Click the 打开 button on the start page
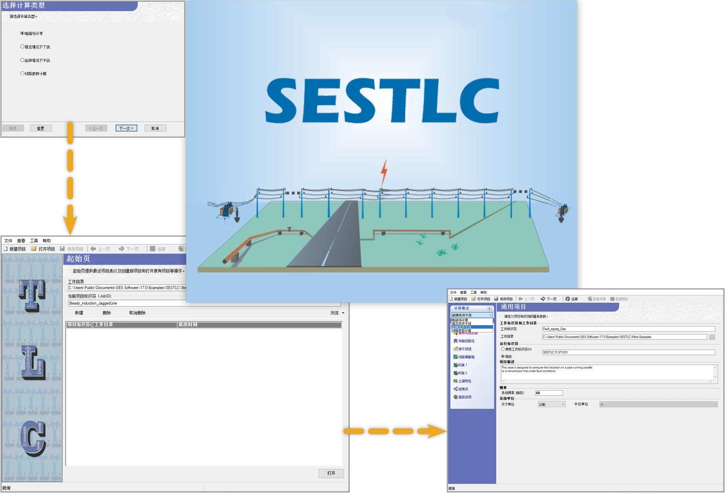Viewport: 725px width, 493px height. [331, 473]
